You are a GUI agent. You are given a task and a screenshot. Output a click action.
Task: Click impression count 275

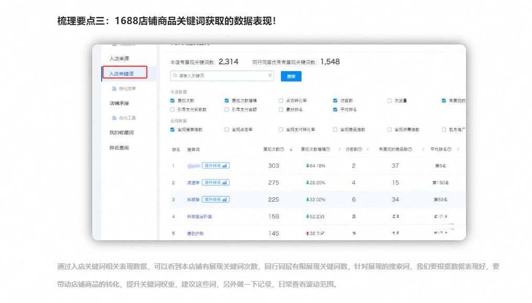tap(274, 183)
